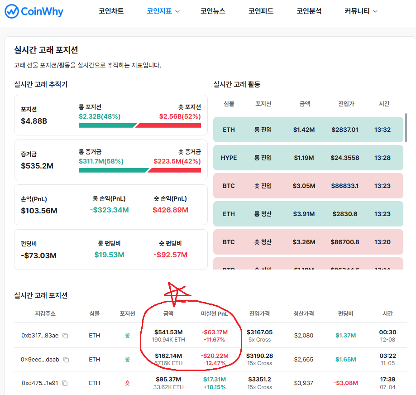Select the HYPE 롱 진입 activity row
Screen dimensions: 416x395
point(308,158)
